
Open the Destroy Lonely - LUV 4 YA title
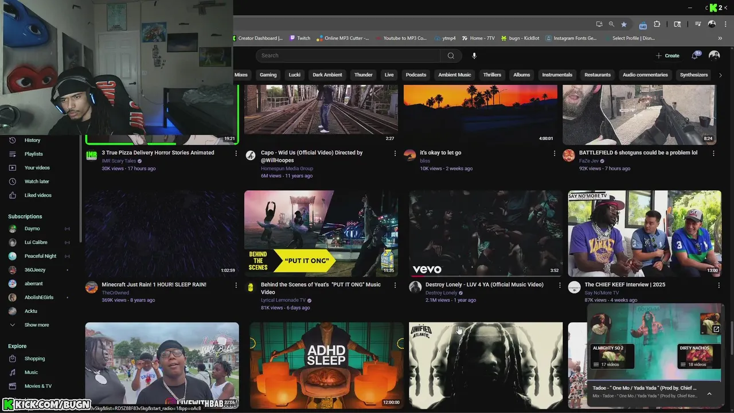(x=484, y=285)
